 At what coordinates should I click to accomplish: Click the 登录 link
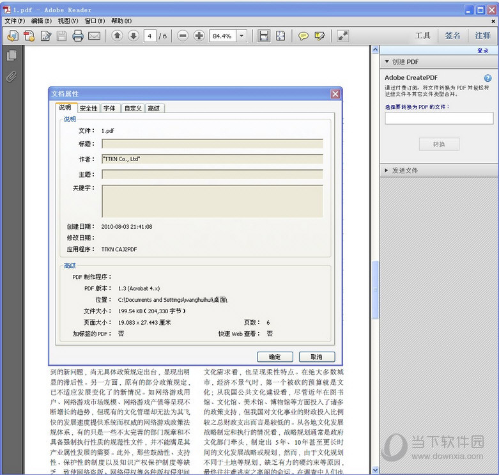click(x=483, y=51)
